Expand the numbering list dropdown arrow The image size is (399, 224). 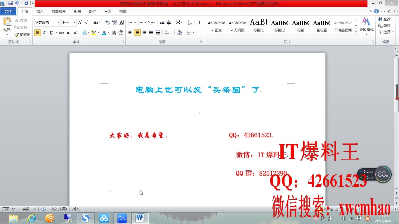[145, 22]
